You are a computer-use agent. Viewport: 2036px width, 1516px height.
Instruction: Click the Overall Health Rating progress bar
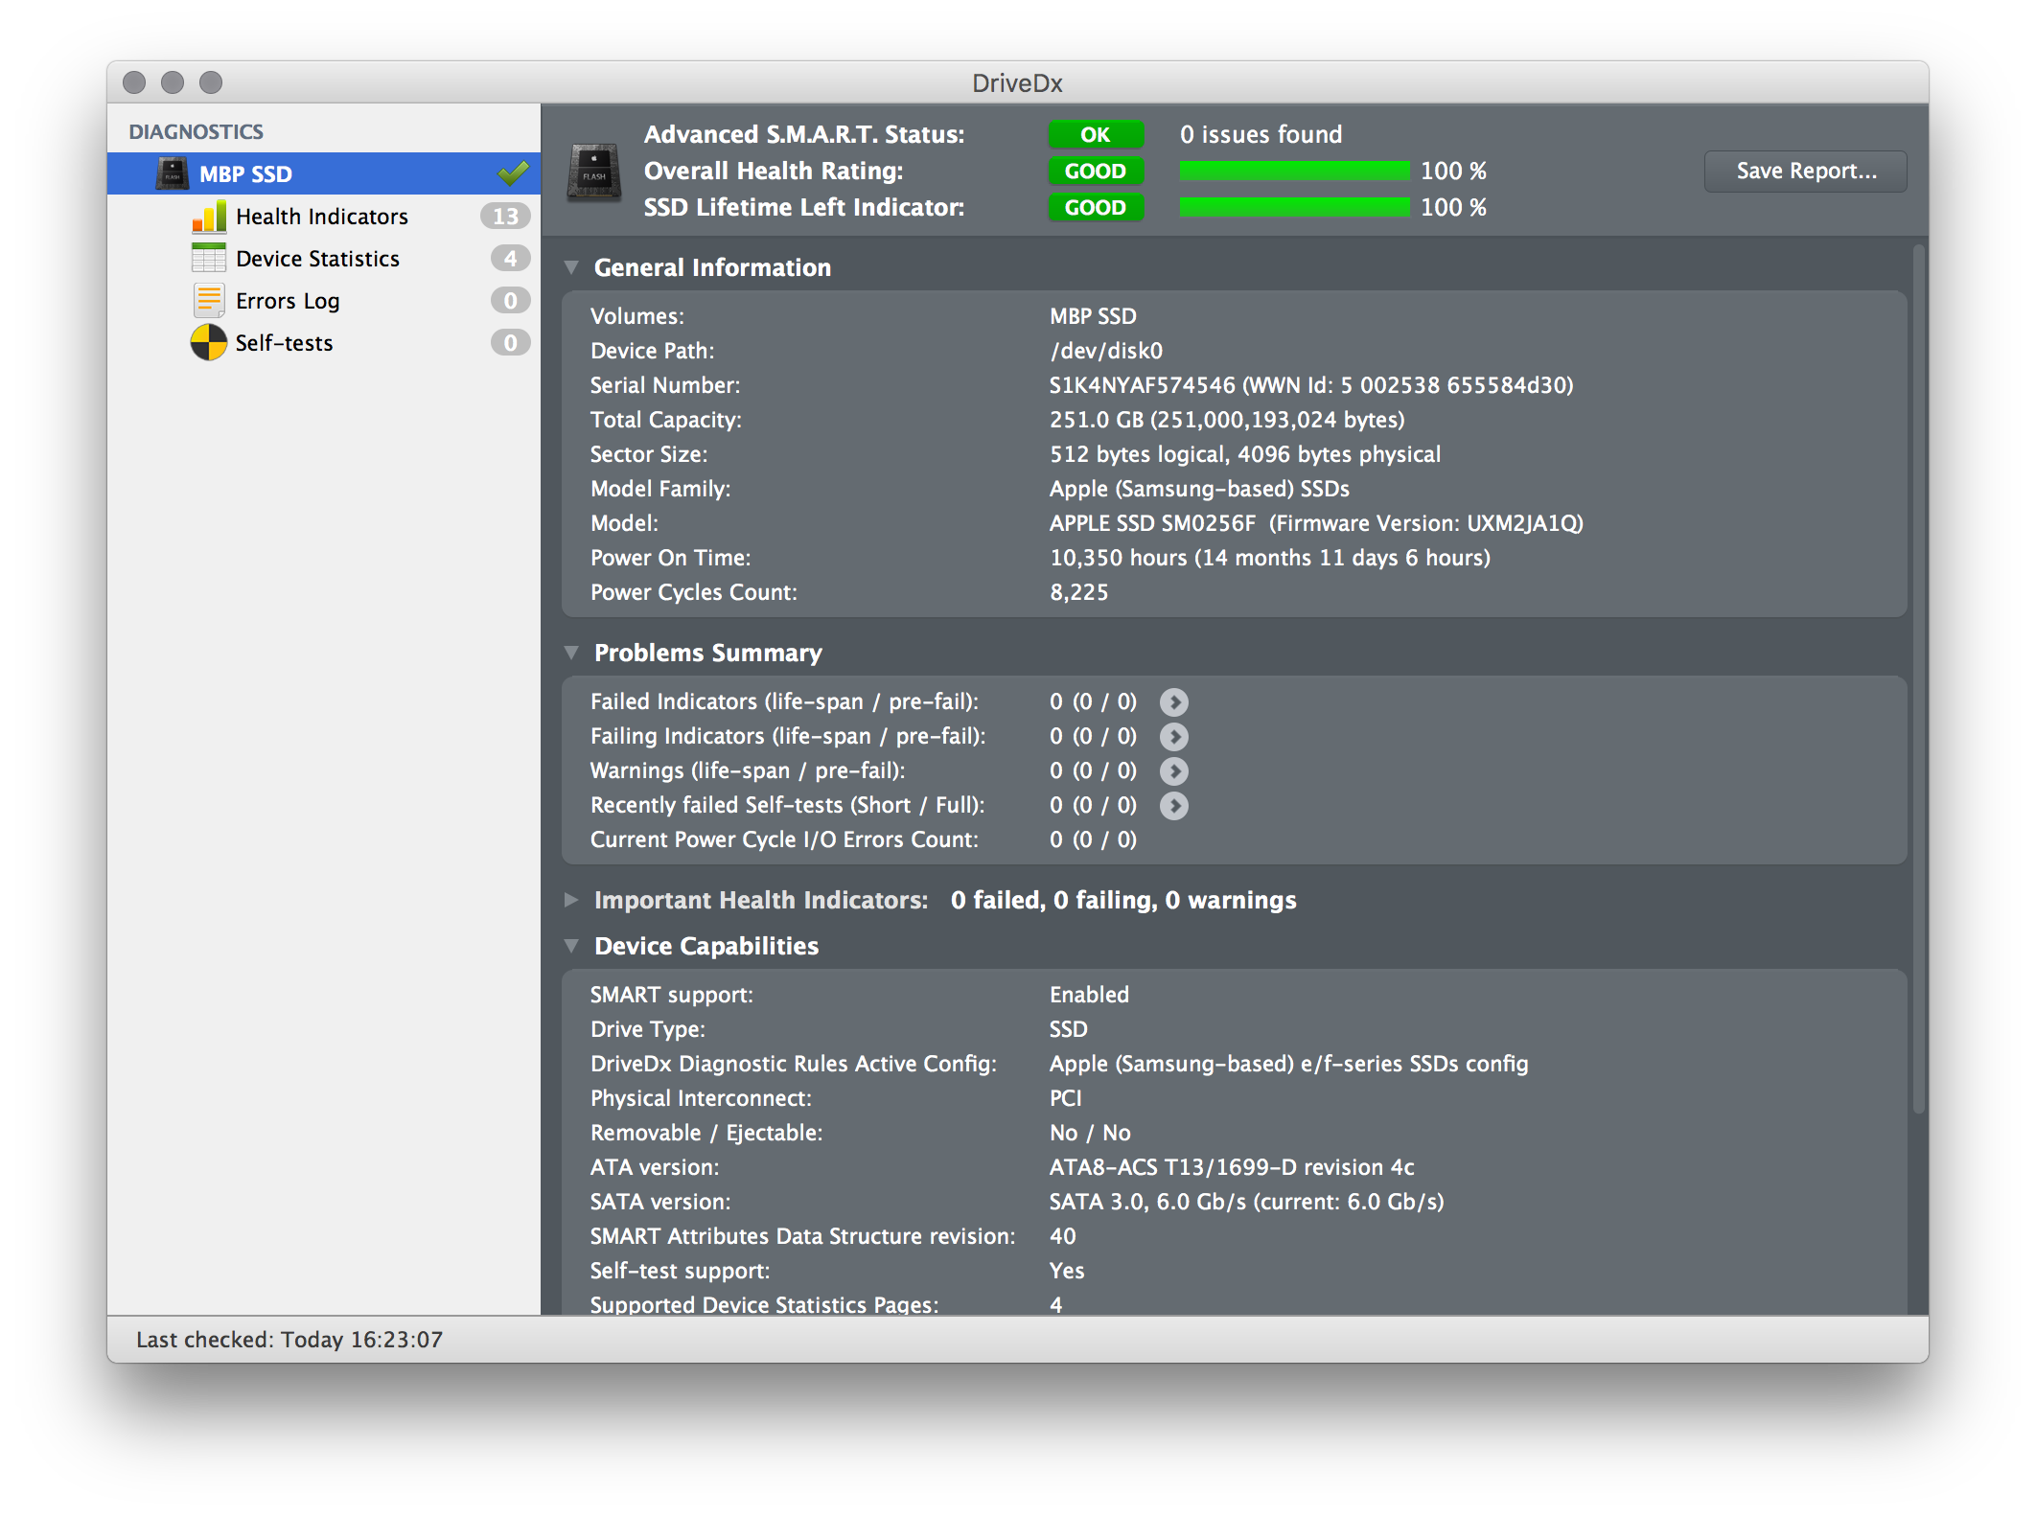tap(1294, 172)
